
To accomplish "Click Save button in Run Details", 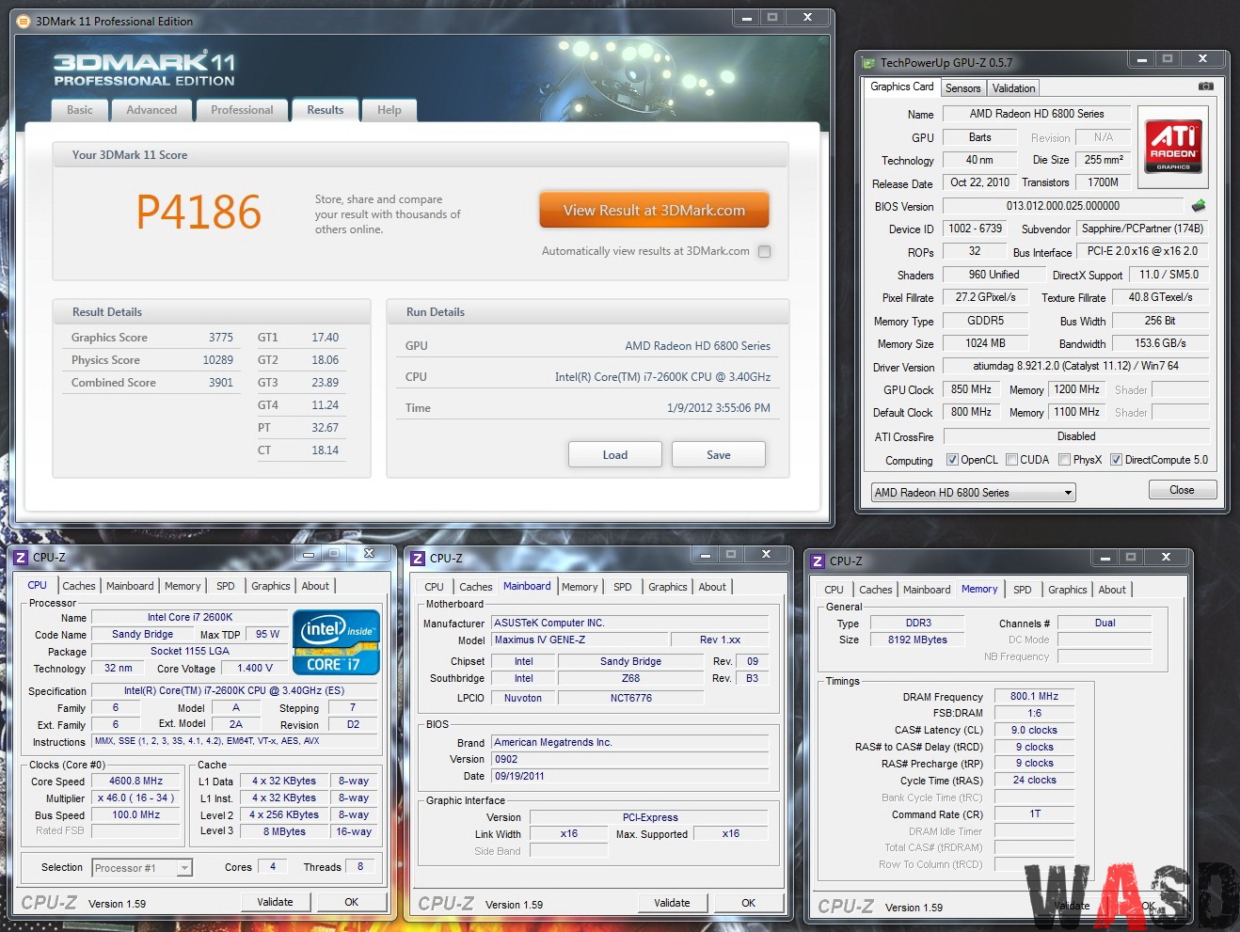I will (x=718, y=454).
